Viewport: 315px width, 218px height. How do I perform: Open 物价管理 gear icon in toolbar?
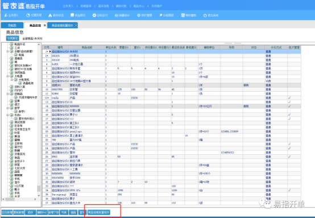pos(144,15)
